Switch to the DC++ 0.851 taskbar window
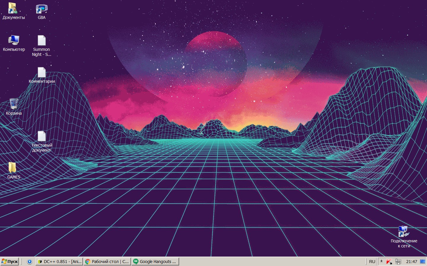Viewport: 427px width, 266px height. pyautogui.click(x=59, y=262)
